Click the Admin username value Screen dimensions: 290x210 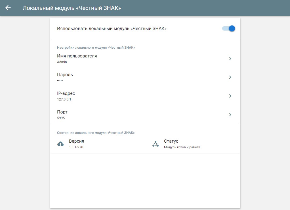(x=62, y=62)
